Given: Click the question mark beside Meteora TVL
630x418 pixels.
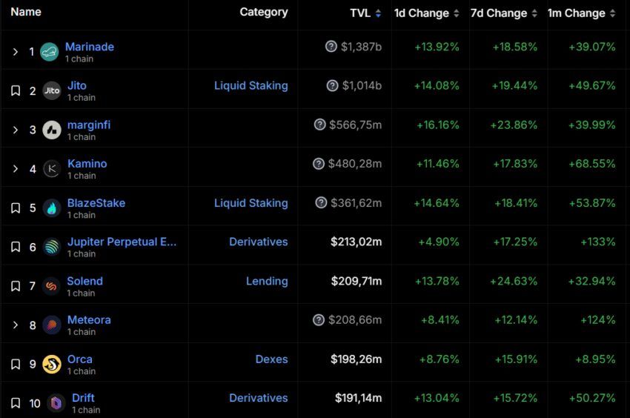Looking at the screenshot, I should (x=319, y=320).
